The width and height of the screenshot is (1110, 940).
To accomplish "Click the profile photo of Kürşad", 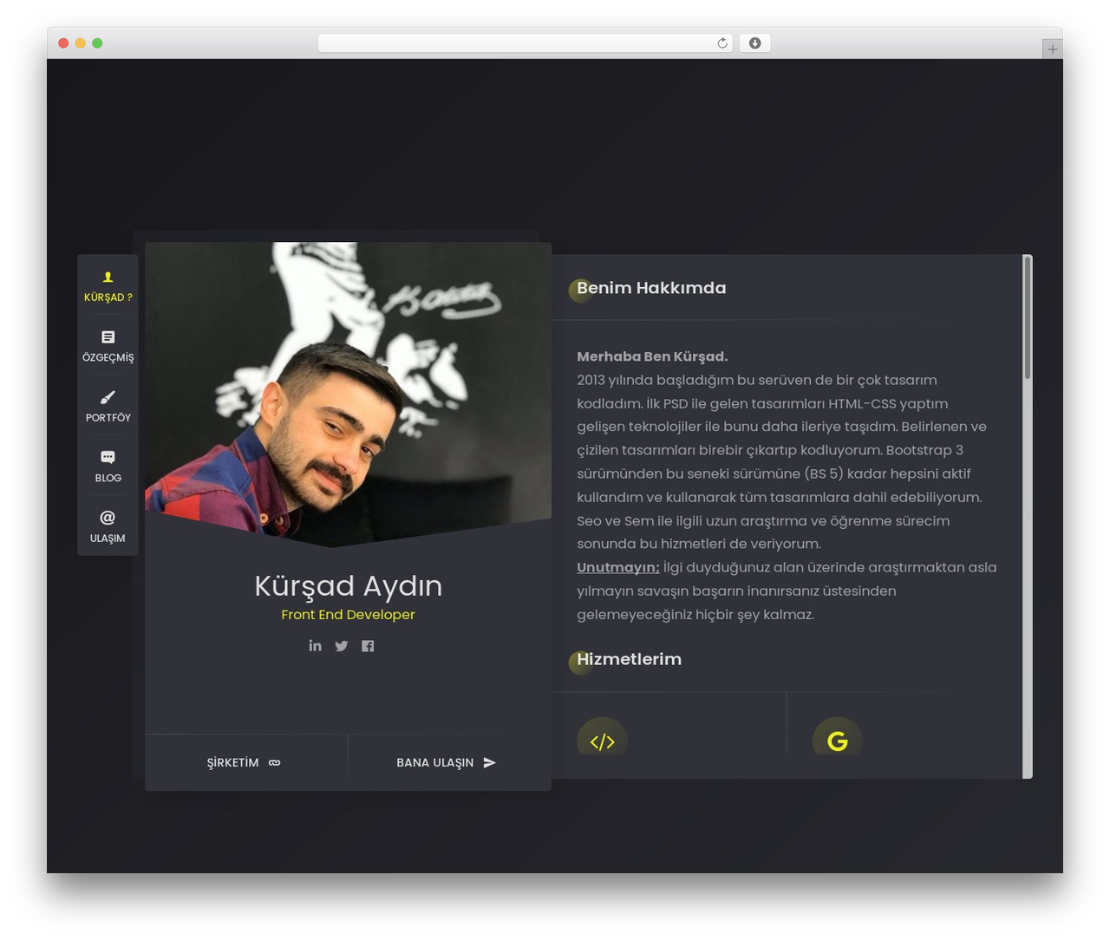I will point(348,395).
